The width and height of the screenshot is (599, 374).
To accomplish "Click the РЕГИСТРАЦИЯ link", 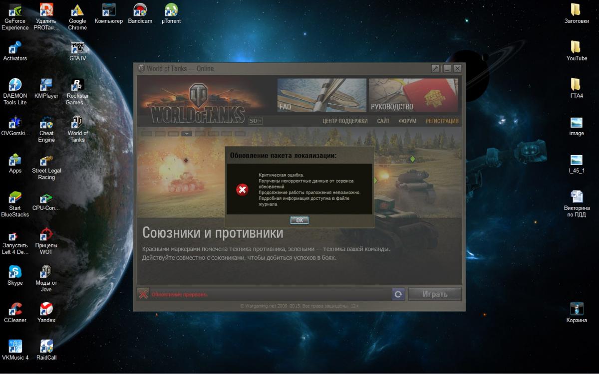I will pyautogui.click(x=442, y=121).
